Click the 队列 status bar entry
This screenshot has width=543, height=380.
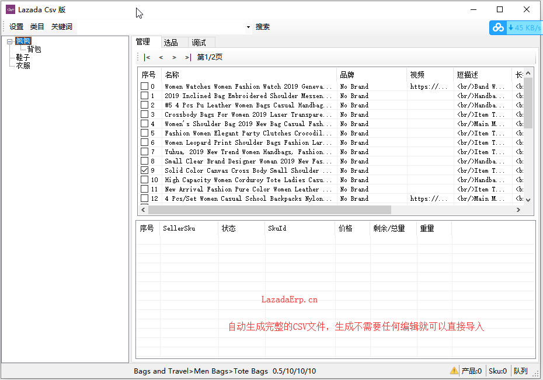(520, 371)
